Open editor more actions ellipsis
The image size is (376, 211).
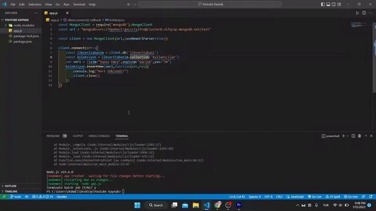click(x=371, y=13)
